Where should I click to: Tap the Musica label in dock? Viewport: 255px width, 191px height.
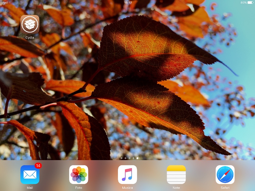pyautogui.click(x=127, y=187)
